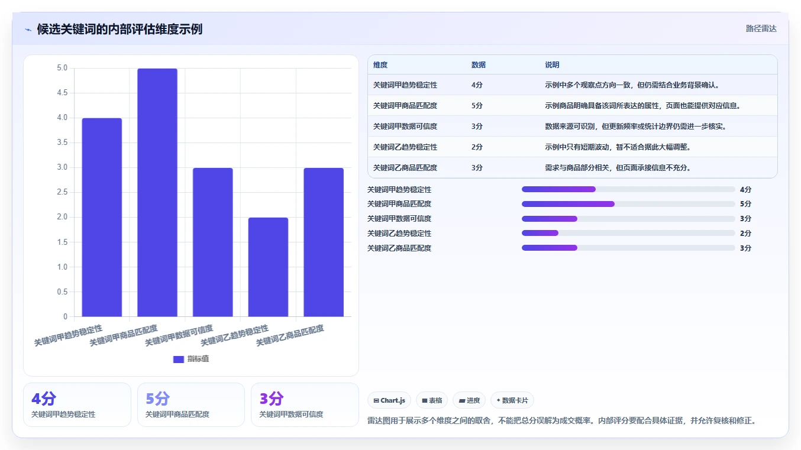Open the 5分 关键词甲商品匹配度 card
This screenshot has height=450, width=801.
point(191,404)
